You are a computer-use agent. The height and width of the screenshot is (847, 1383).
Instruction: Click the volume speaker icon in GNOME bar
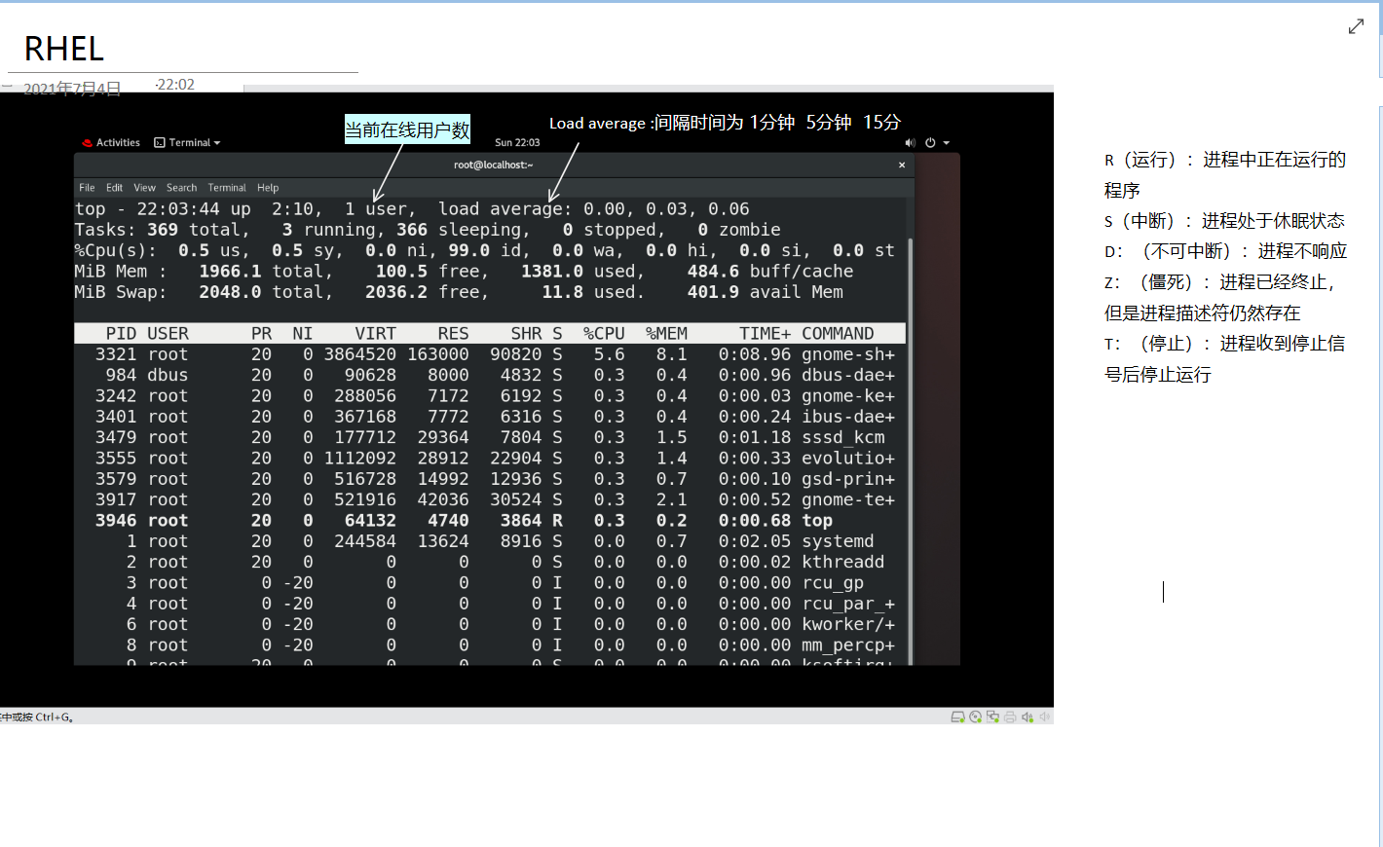pyautogui.click(x=911, y=143)
